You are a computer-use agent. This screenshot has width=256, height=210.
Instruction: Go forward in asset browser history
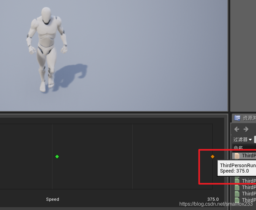coord(246,129)
